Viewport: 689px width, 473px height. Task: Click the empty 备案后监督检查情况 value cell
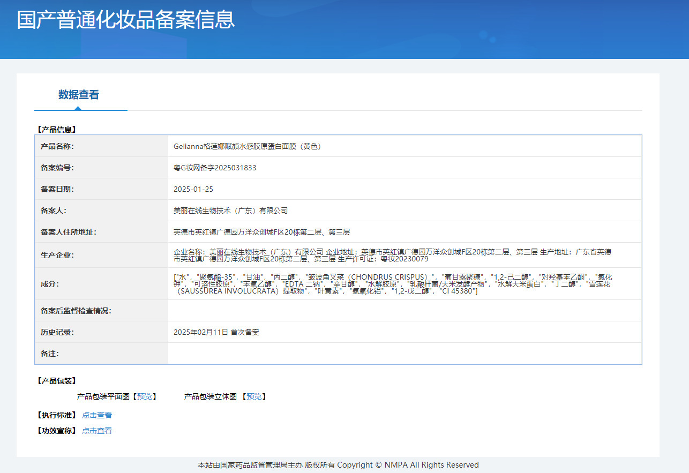405,311
